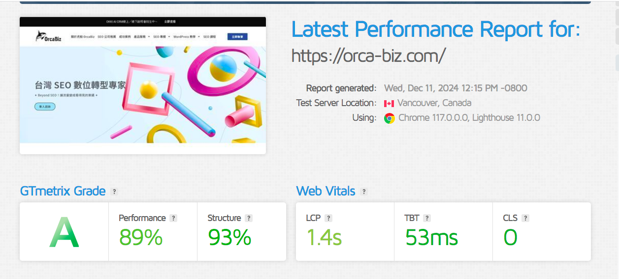Click the Chrome browser icon
Screen dimensions: 619x279
coord(389,118)
